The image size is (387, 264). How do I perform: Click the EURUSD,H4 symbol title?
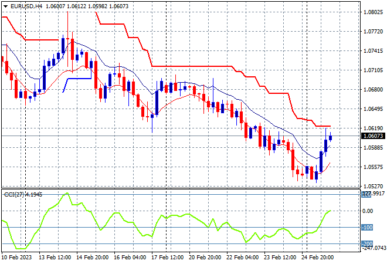click(26, 6)
